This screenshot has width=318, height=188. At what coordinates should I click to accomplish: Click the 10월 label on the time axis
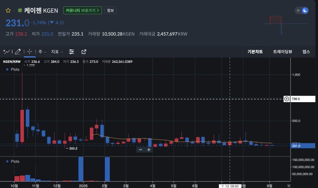(x=14, y=186)
